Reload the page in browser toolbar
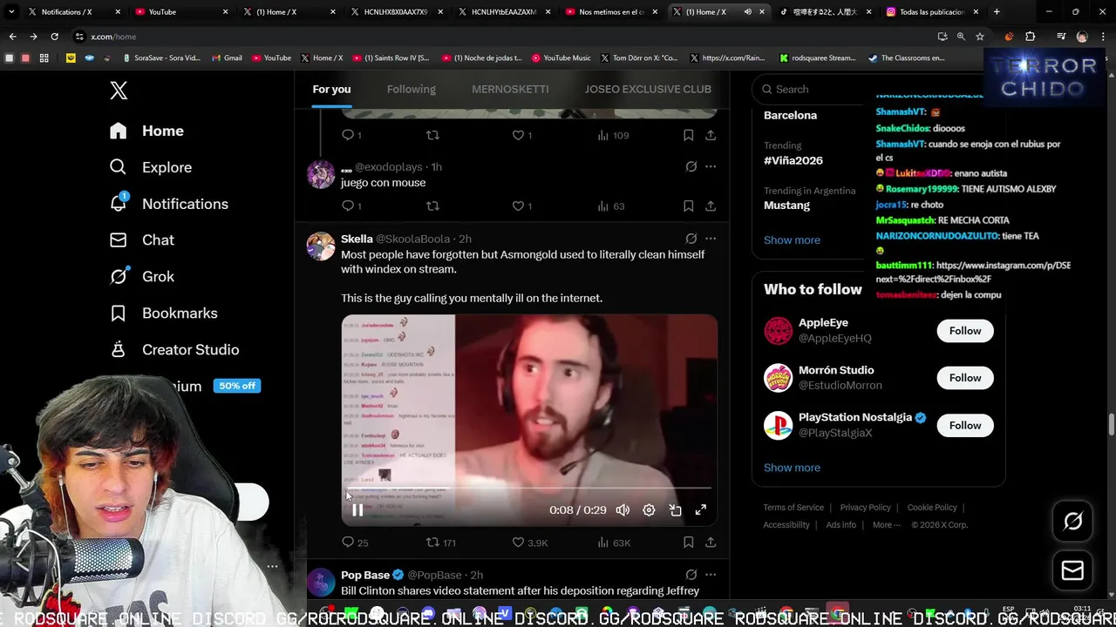This screenshot has width=1116, height=627. coord(54,37)
